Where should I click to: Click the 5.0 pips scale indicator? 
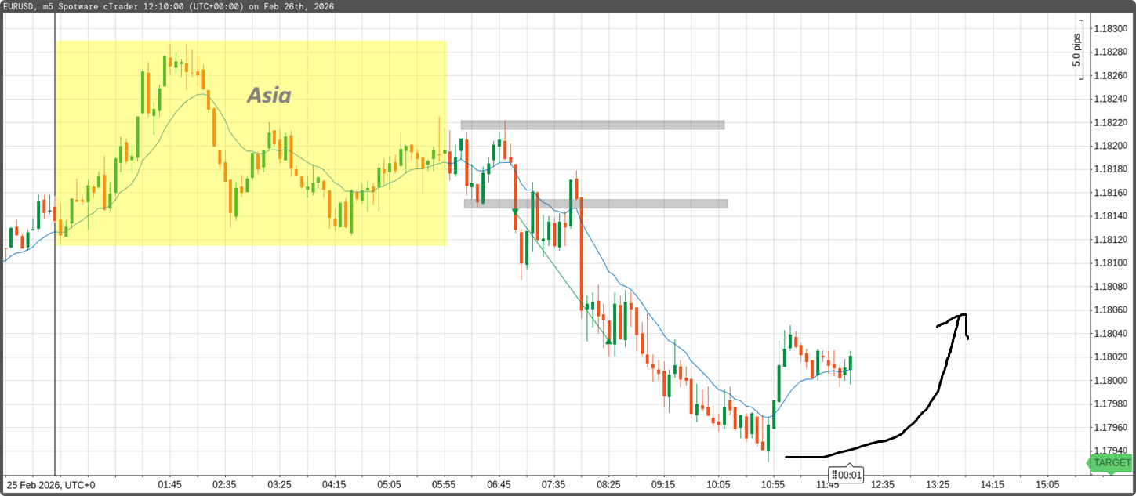click(1076, 50)
